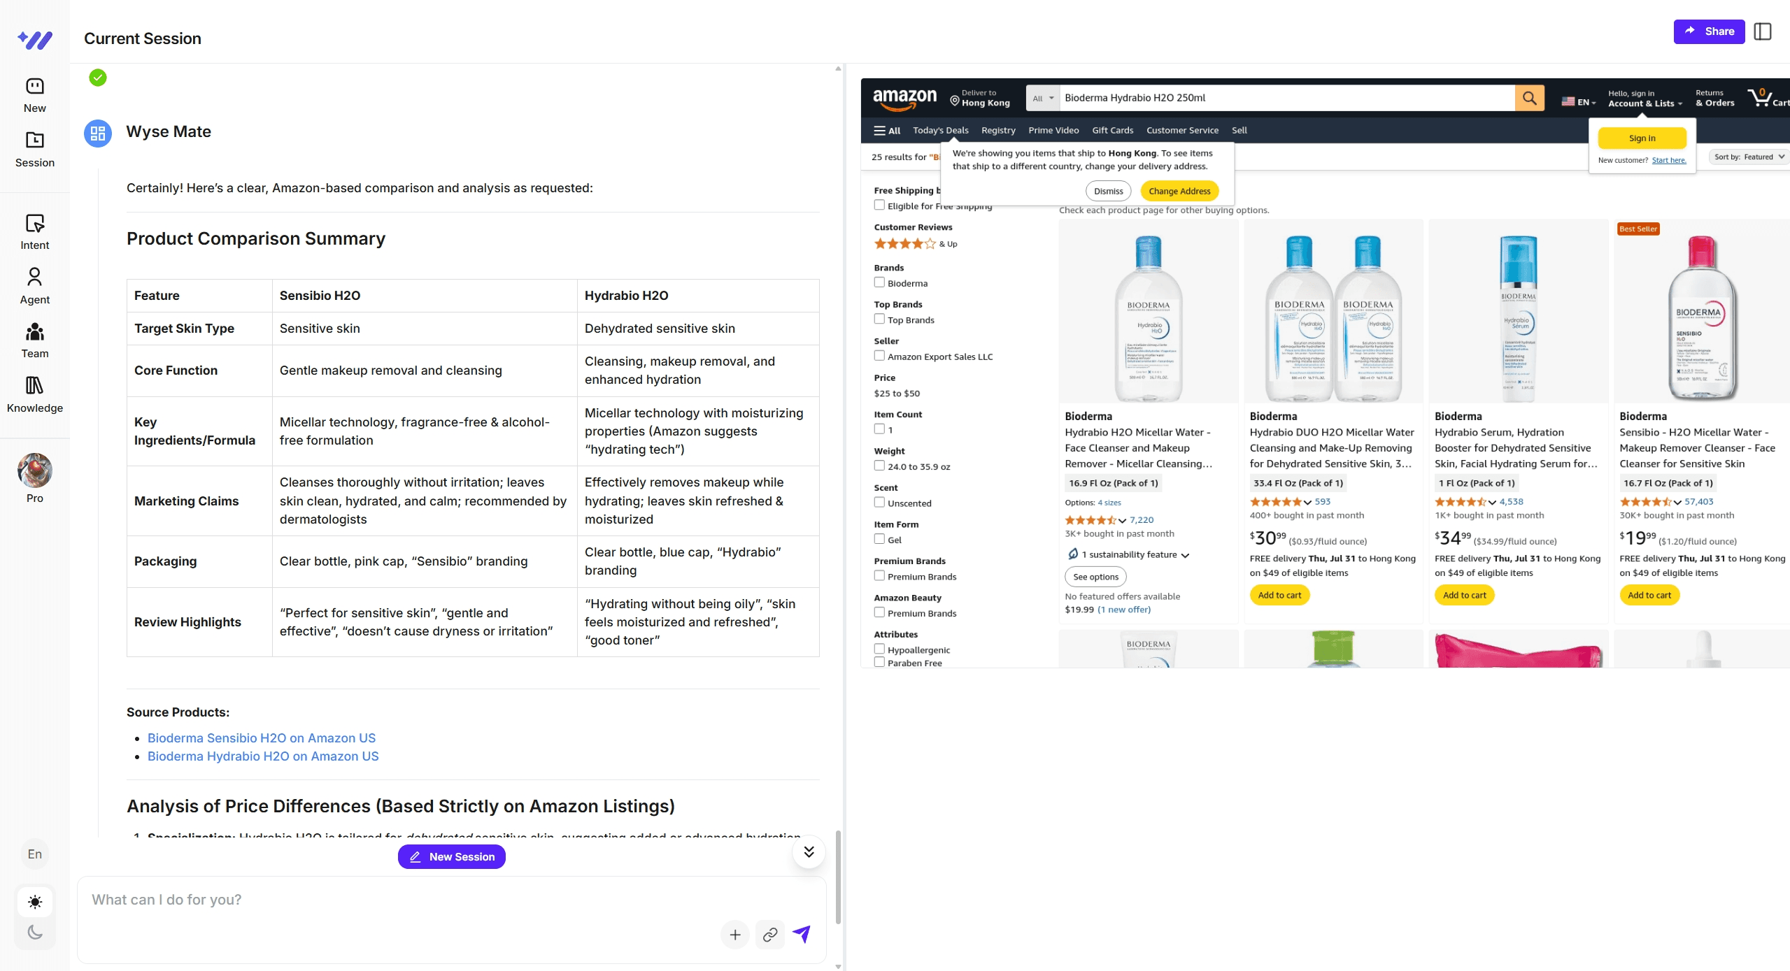
Task: Check Eligible for Free Shipping box
Action: pyautogui.click(x=879, y=205)
